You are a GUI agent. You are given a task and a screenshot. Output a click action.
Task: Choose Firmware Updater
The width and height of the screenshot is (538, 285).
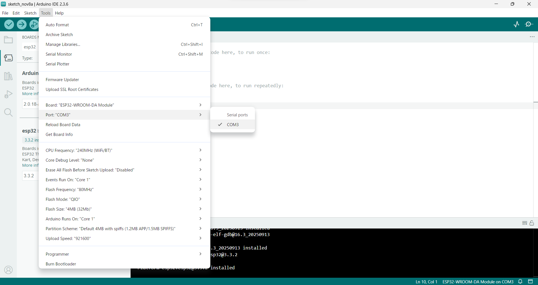pos(124,80)
